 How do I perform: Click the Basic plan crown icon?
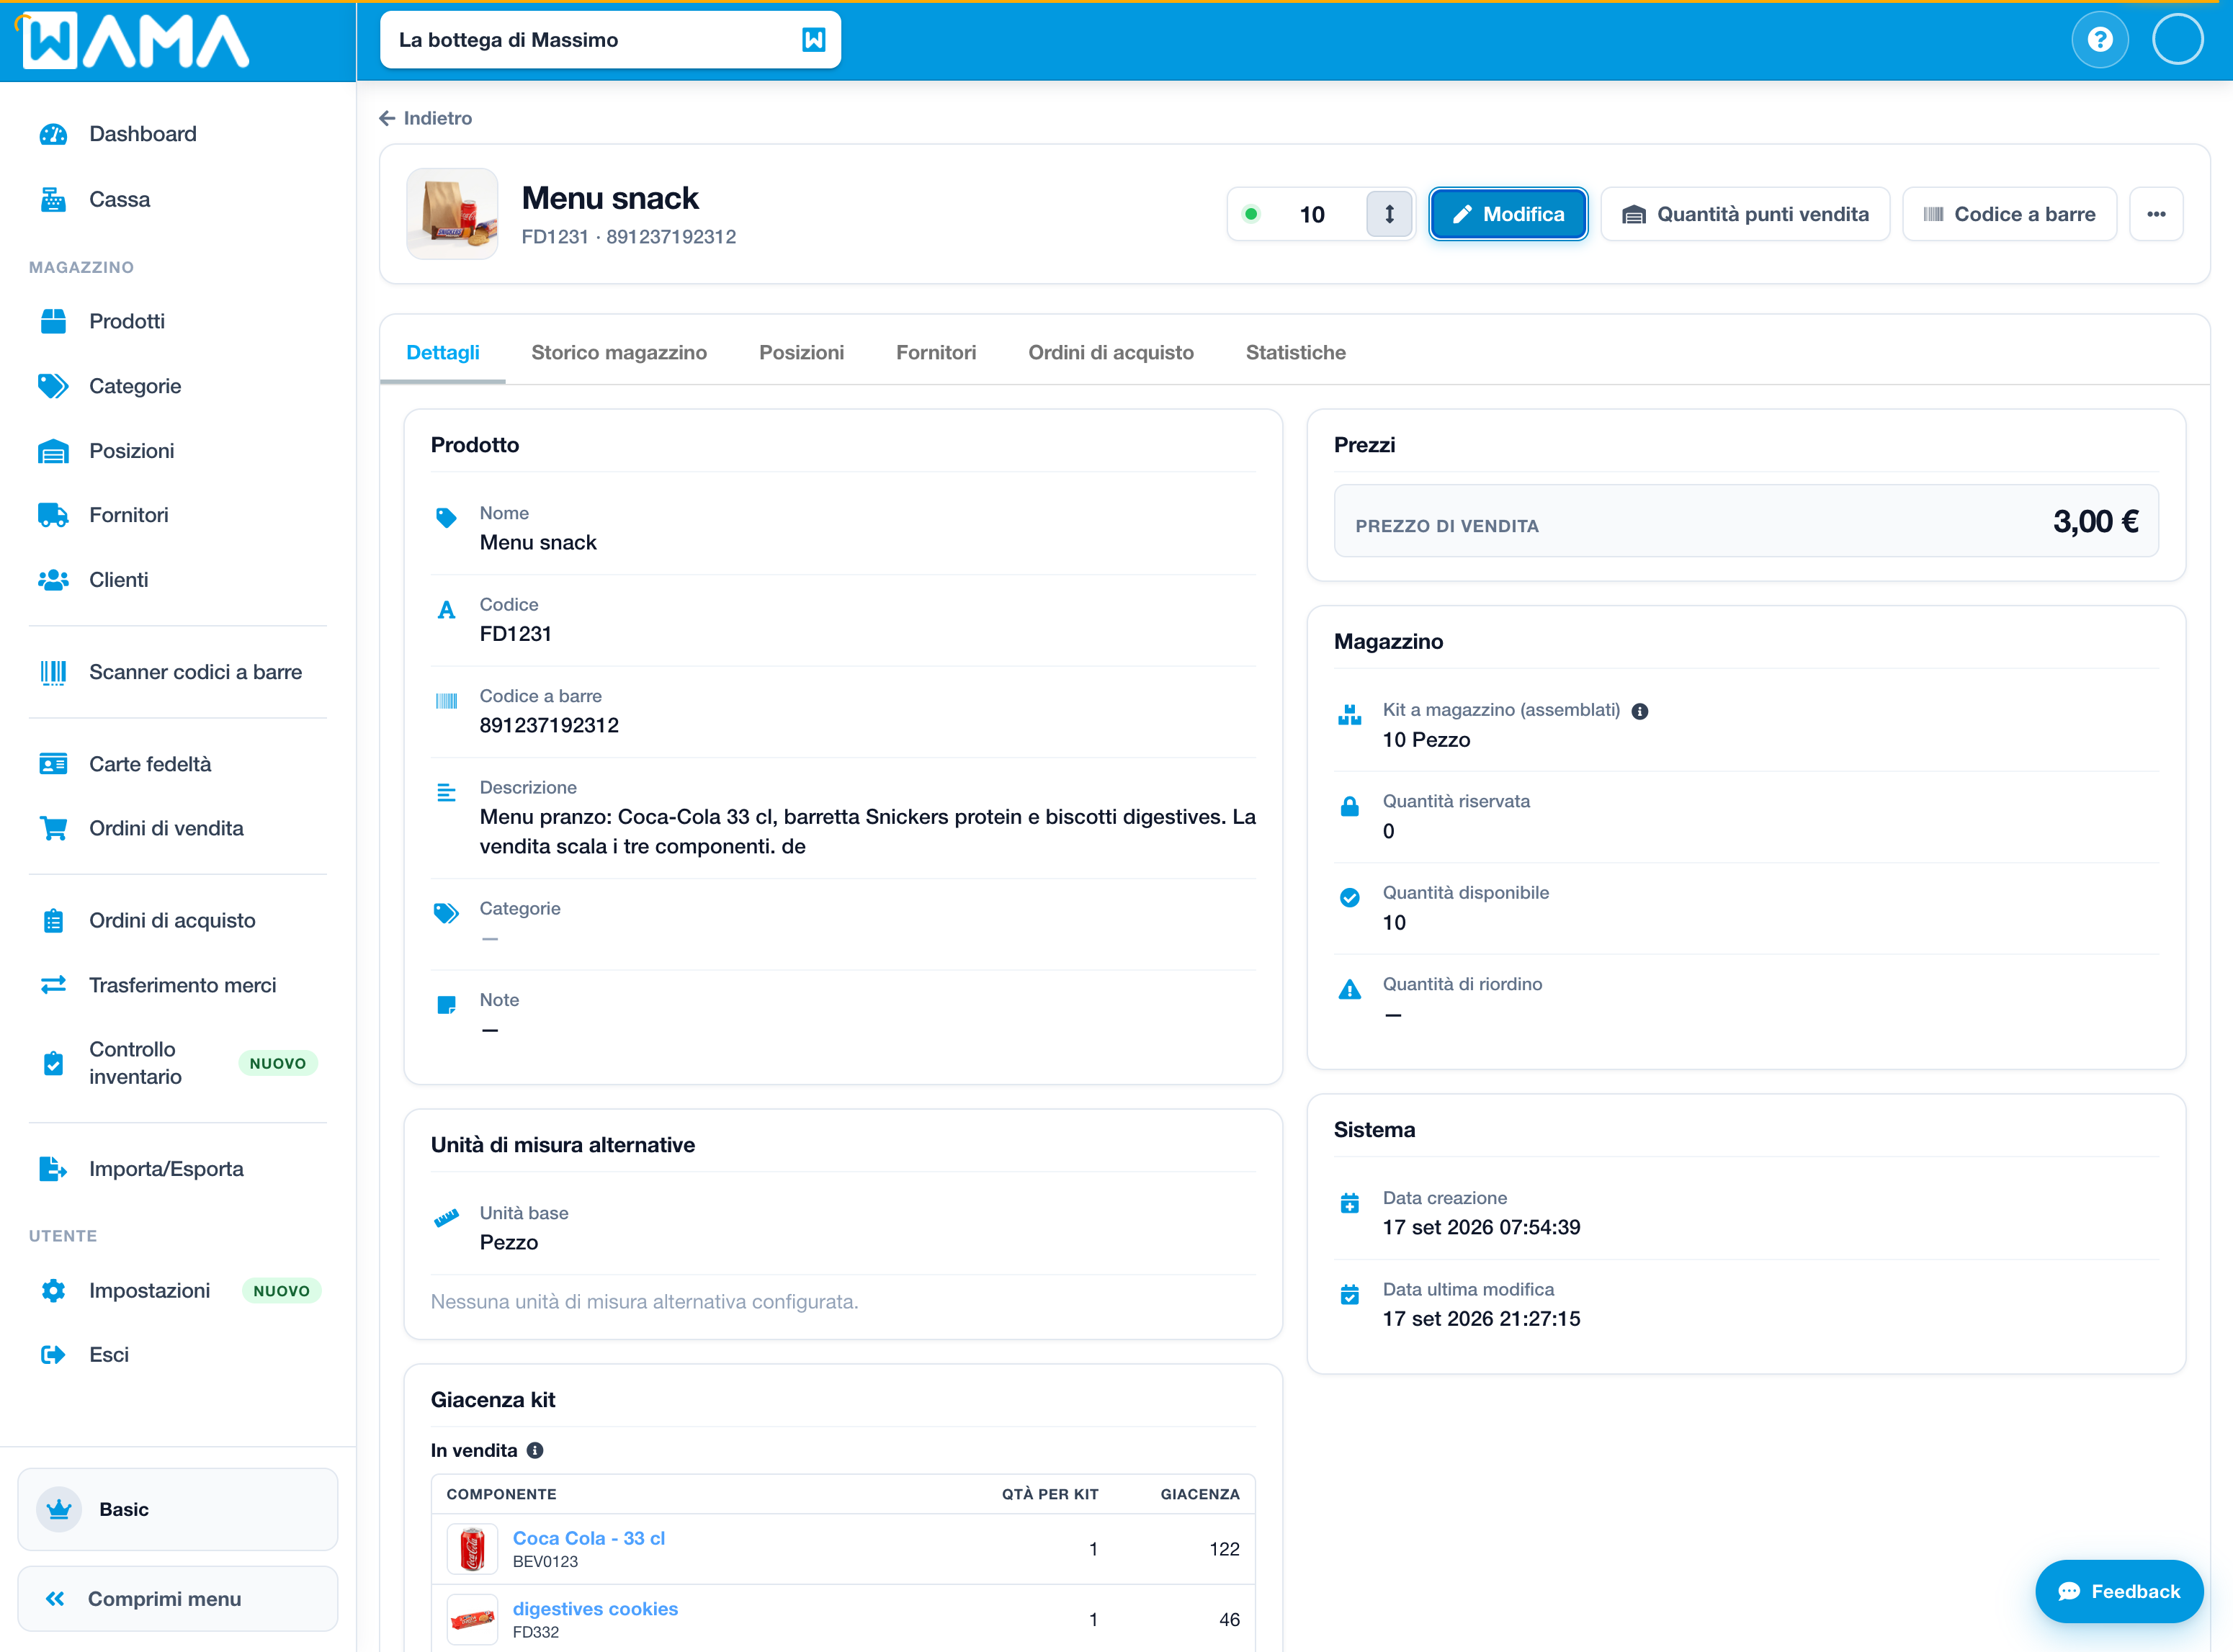(x=59, y=1510)
